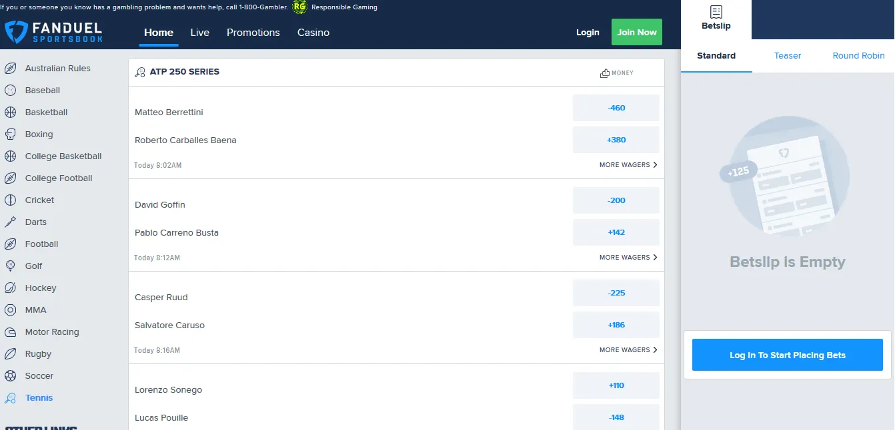Click the FanDuel Sportsbook logo
The width and height of the screenshot is (895, 430).
pos(53,32)
